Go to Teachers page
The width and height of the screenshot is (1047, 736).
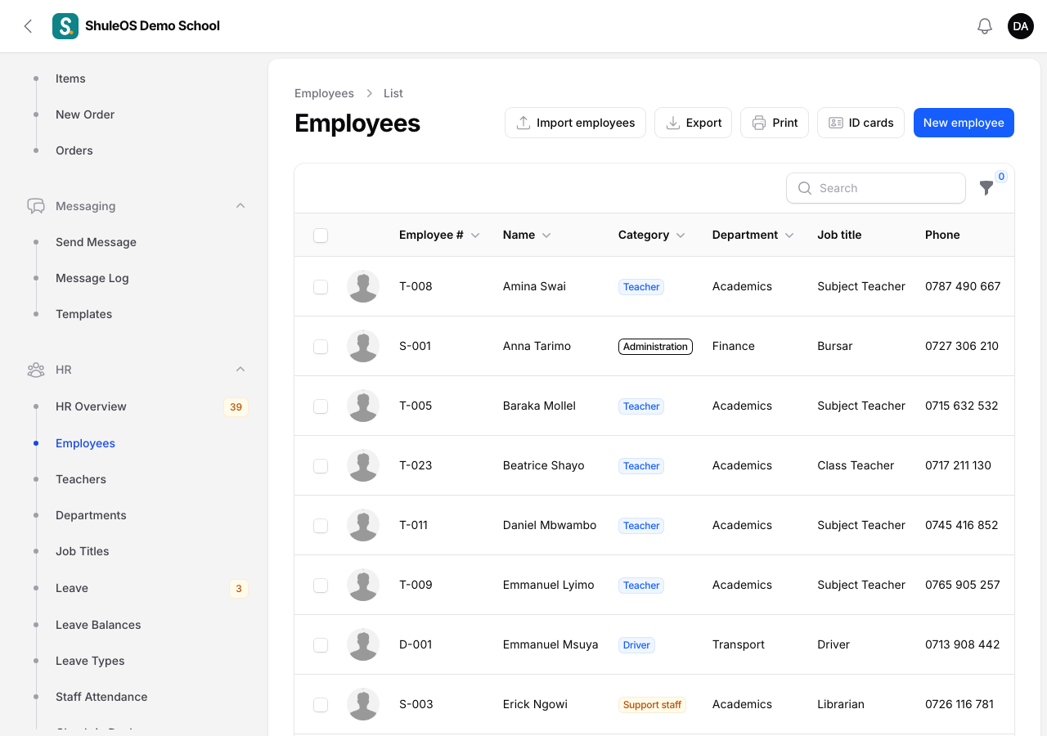(81, 479)
